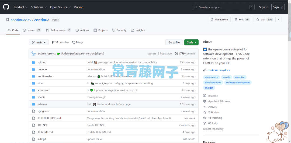The width and height of the screenshot is (291, 143).
Task: Open the continue.dev/docs website link
Action: point(219,70)
